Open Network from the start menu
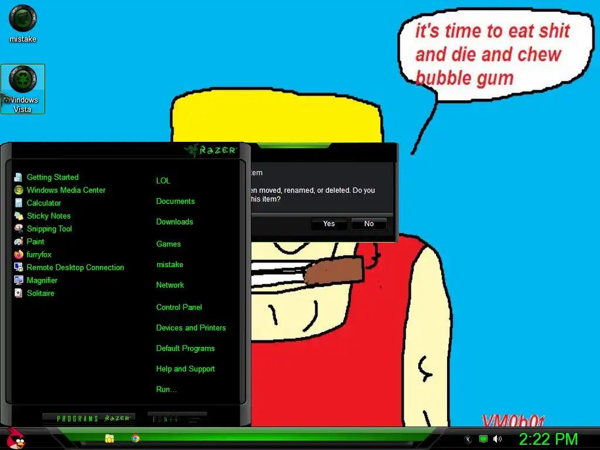Viewport: 600px width, 450px height. pyautogui.click(x=170, y=285)
